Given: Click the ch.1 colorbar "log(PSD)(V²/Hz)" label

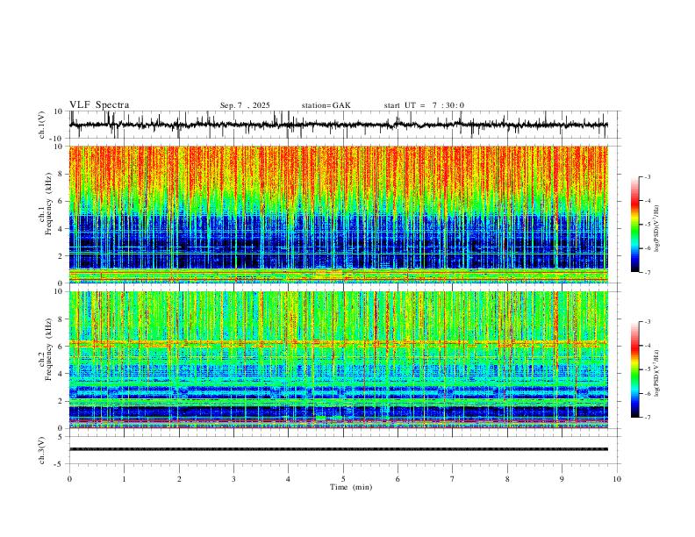Looking at the screenshot, I should pos(657,229).
